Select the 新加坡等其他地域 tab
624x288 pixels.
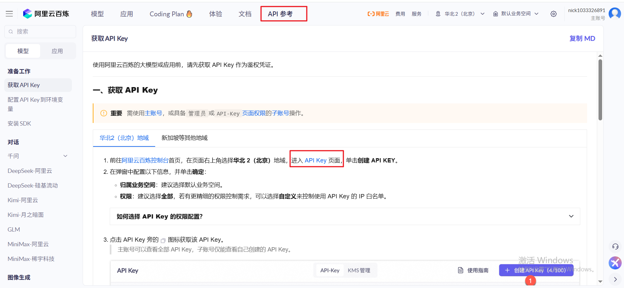(185, 138)
